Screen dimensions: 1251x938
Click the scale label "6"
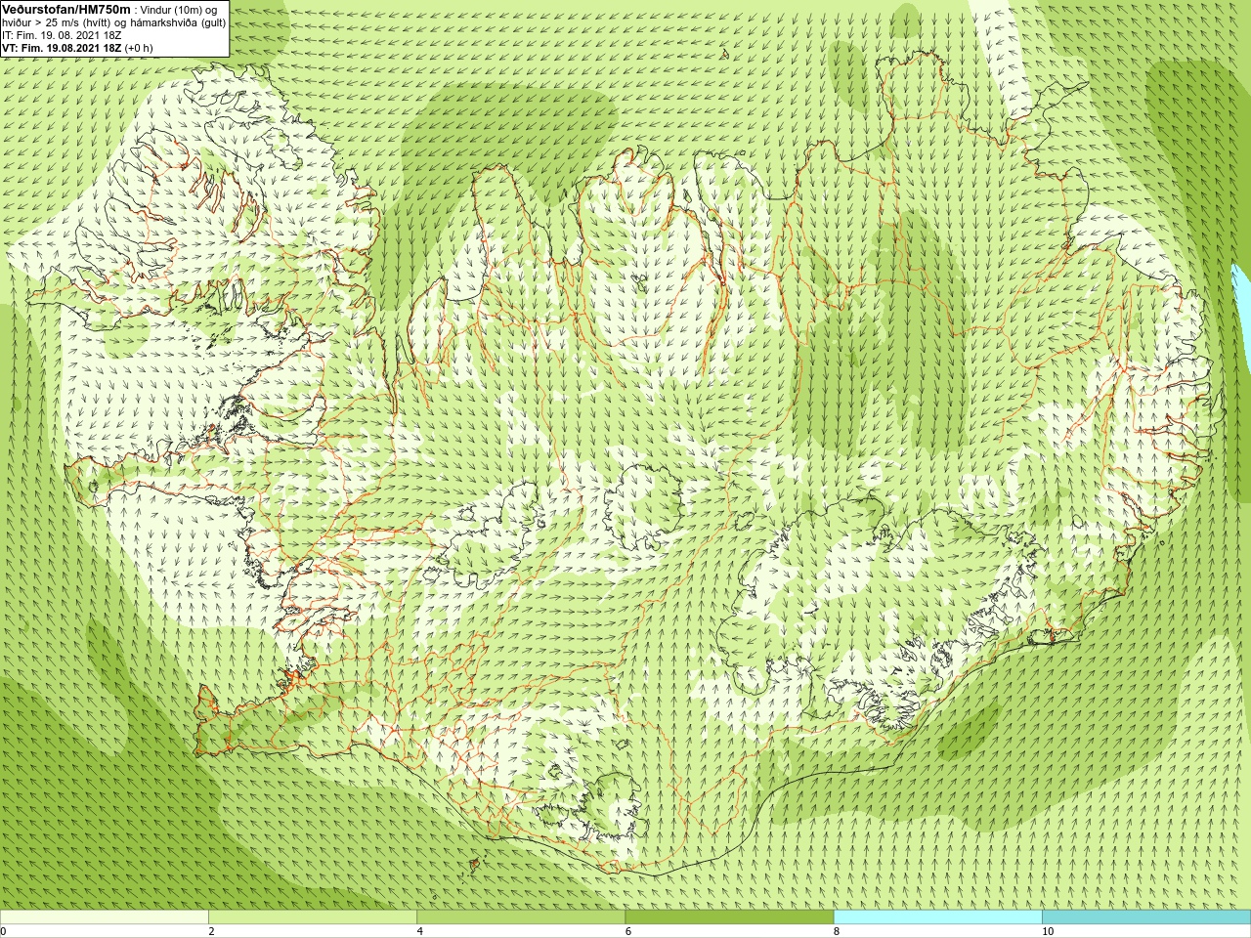coord(627,931)
